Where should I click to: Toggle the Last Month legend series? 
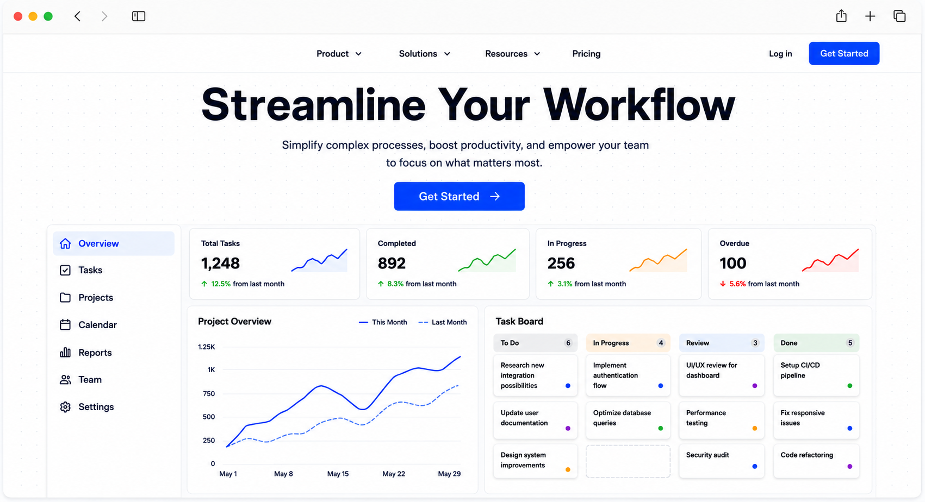(x=443, y=322)
